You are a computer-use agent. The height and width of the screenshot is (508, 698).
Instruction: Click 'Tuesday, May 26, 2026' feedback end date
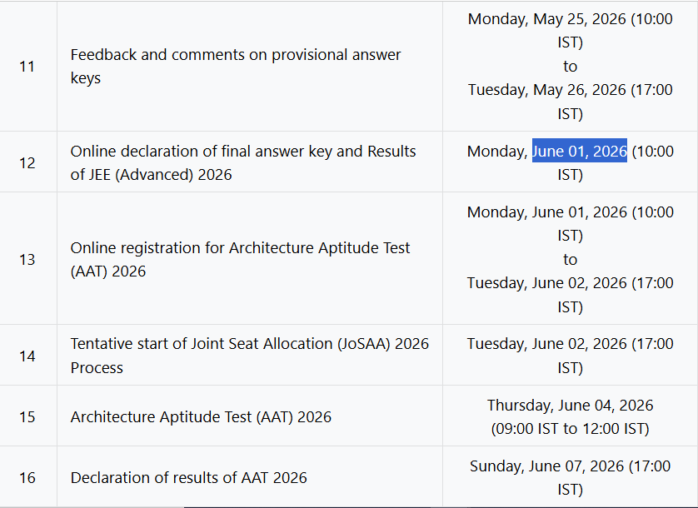pos(546,90)
